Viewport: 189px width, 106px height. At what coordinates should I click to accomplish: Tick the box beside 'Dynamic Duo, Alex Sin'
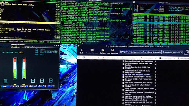123,68
